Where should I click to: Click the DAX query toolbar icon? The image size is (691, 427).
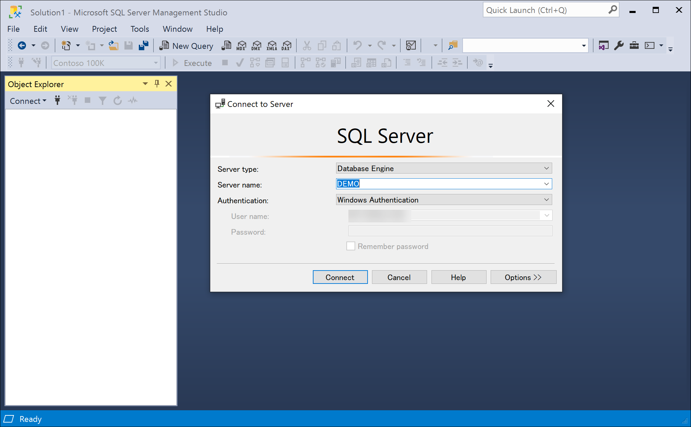287,45
